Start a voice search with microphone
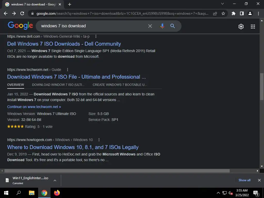264x198 pixels. pos(162,26)
